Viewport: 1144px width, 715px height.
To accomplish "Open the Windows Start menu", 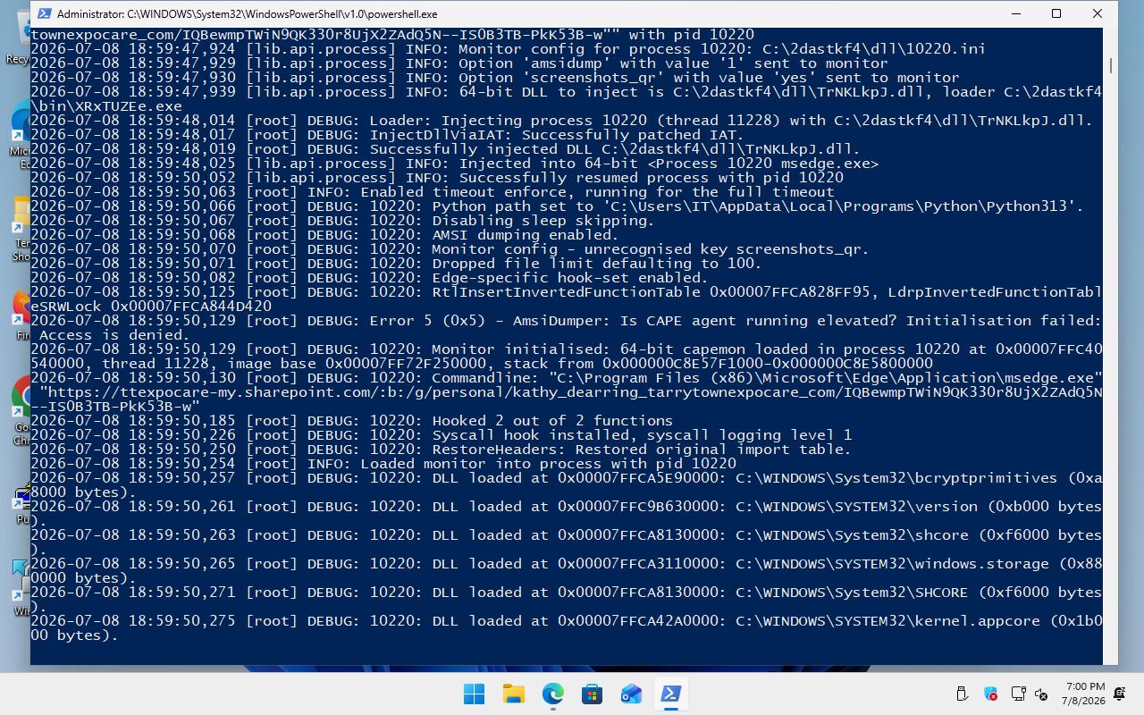I will point(475,694).
